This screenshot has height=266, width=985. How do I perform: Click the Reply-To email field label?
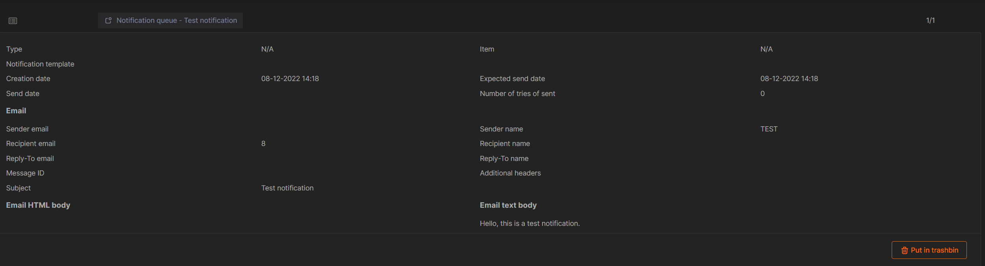pos(30,158)
